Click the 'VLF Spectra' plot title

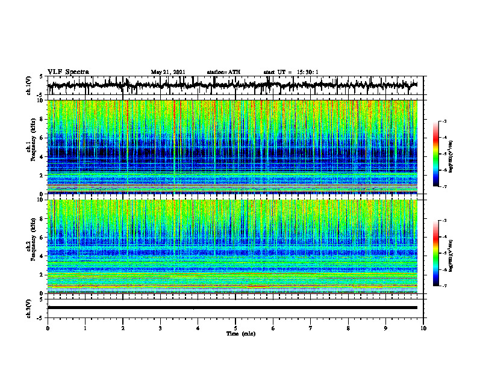click(68, 72)
